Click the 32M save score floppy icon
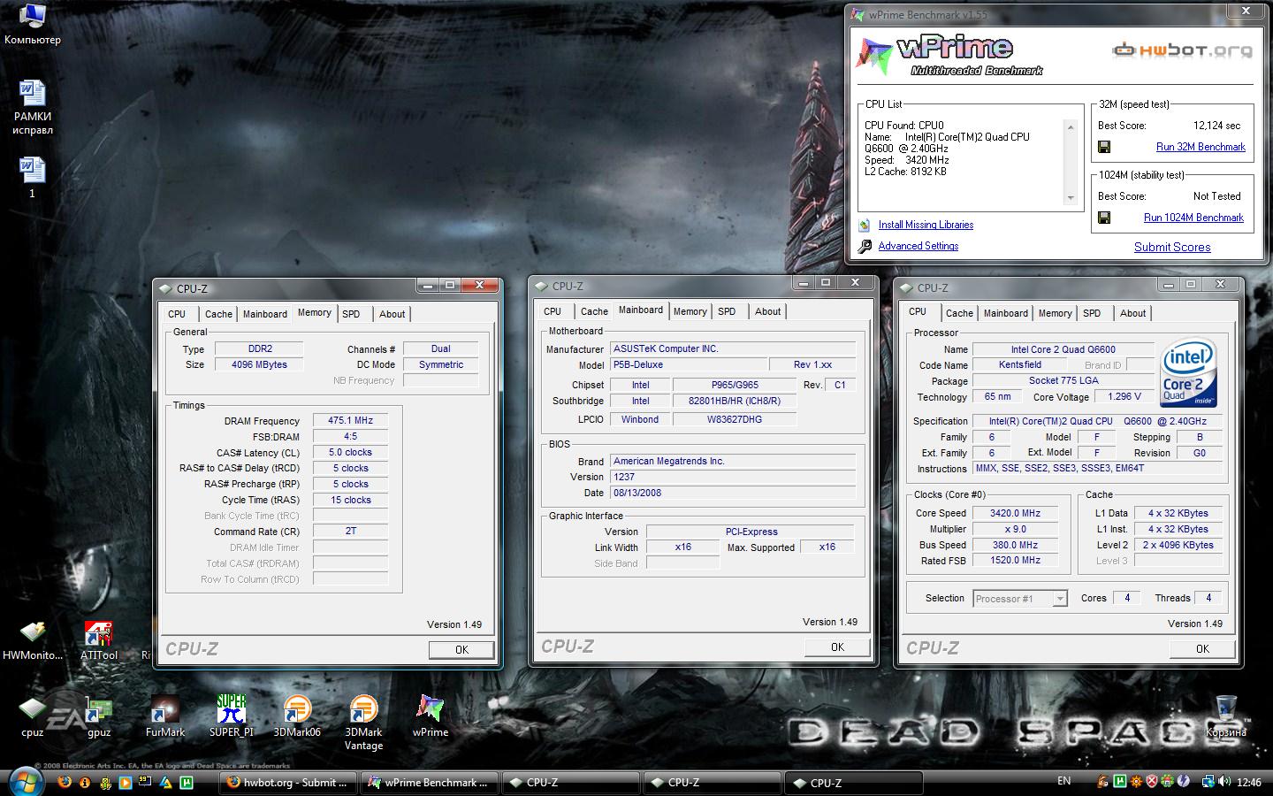The height and width of the screenshot is (796, 1273). tap(1104, 147)
